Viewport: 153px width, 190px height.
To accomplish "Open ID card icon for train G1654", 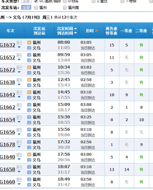I will [19, 118].
